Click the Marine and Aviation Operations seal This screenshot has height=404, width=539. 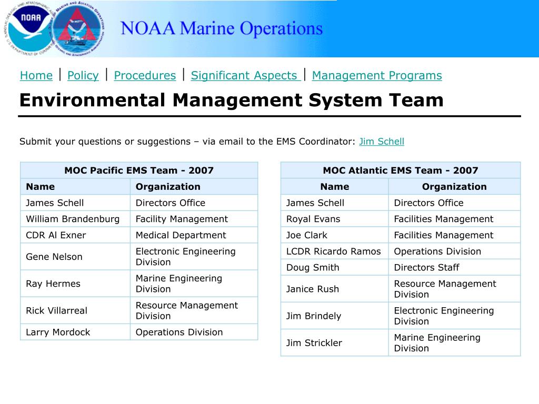click(x=78, y=29)
